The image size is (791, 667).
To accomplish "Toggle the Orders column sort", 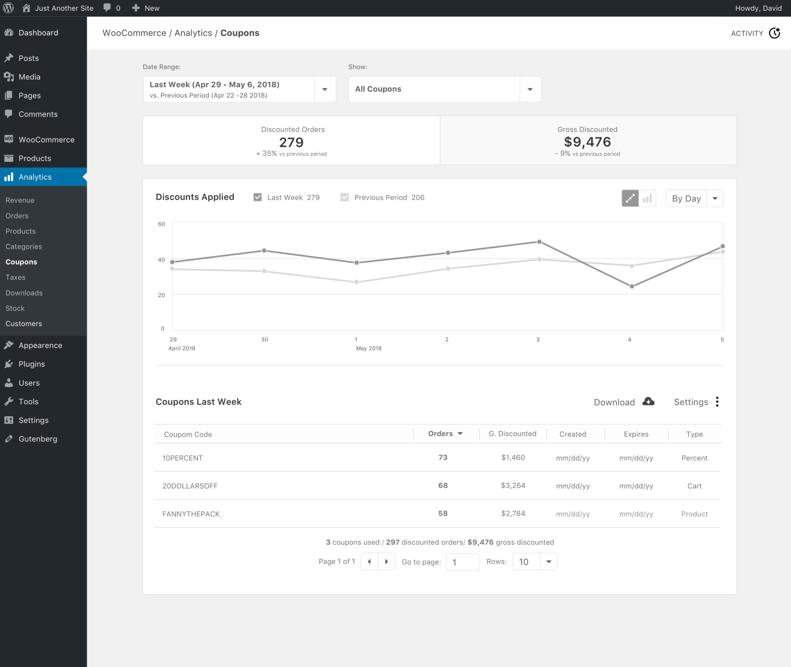I will tap(445, 434).
